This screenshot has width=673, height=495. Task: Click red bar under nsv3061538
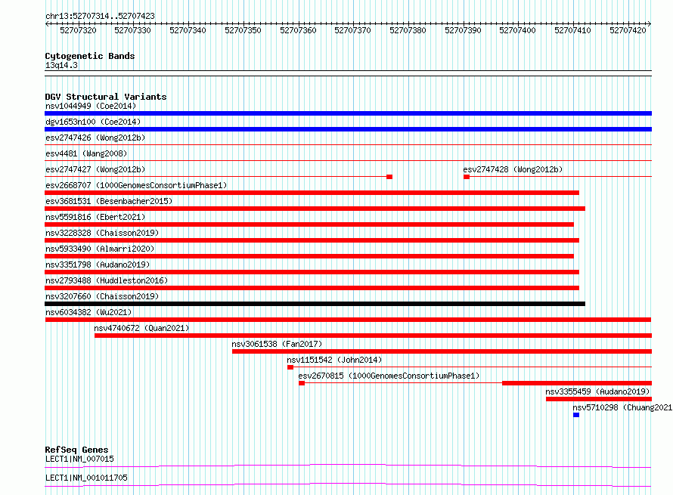tap(442, 351)
